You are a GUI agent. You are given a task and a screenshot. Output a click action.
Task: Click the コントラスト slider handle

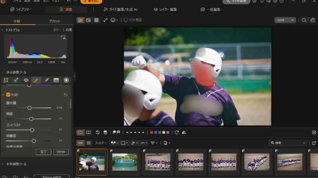click(x=32, y=130)
